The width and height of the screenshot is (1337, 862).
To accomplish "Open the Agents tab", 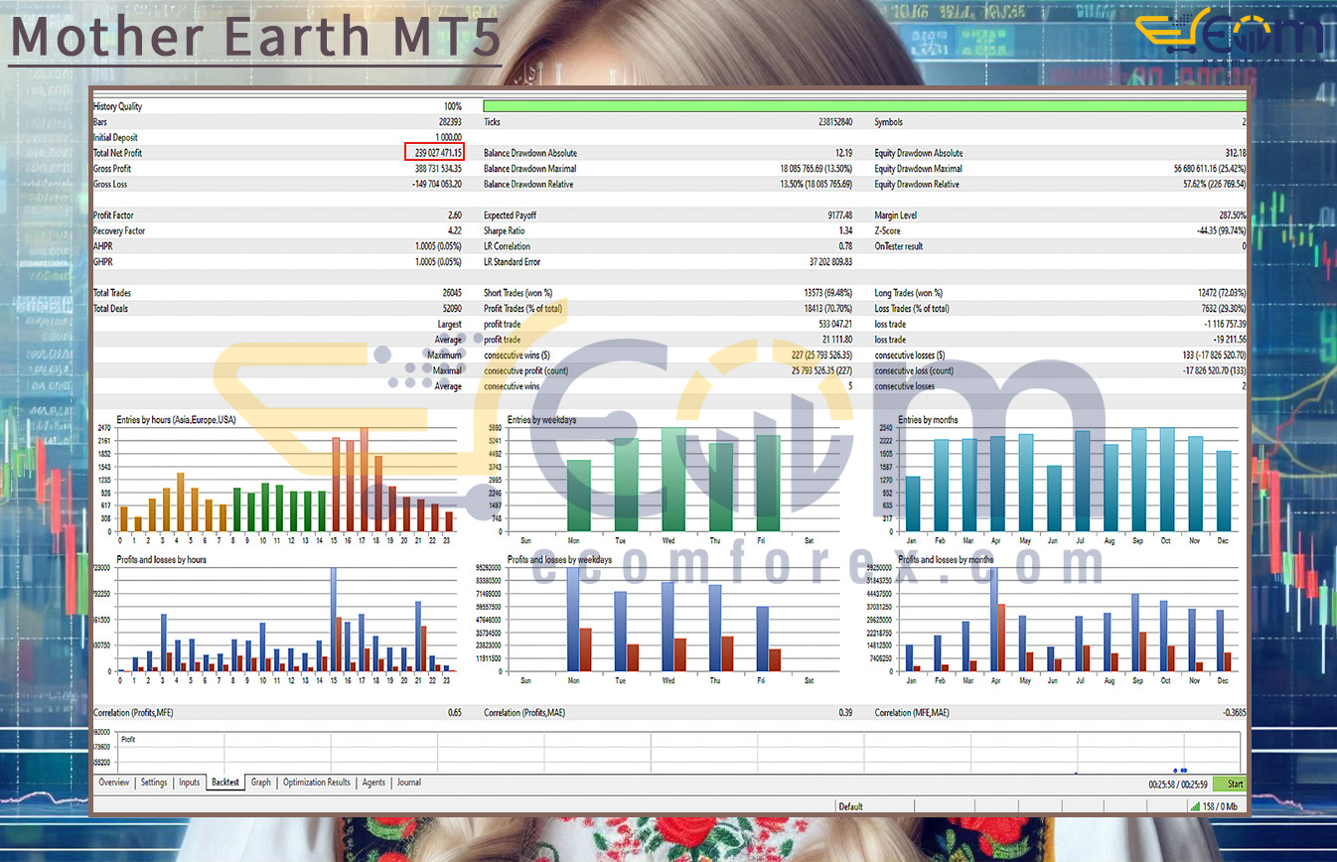I will [x=373, y=783].
